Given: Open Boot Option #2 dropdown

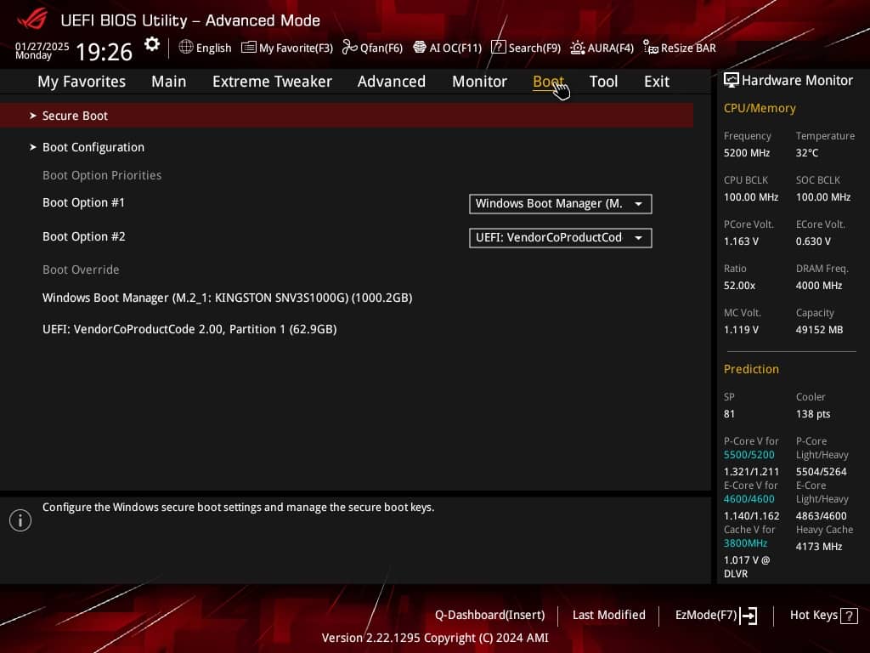Looking at the screenshot, I should click(x=561, y=238).
